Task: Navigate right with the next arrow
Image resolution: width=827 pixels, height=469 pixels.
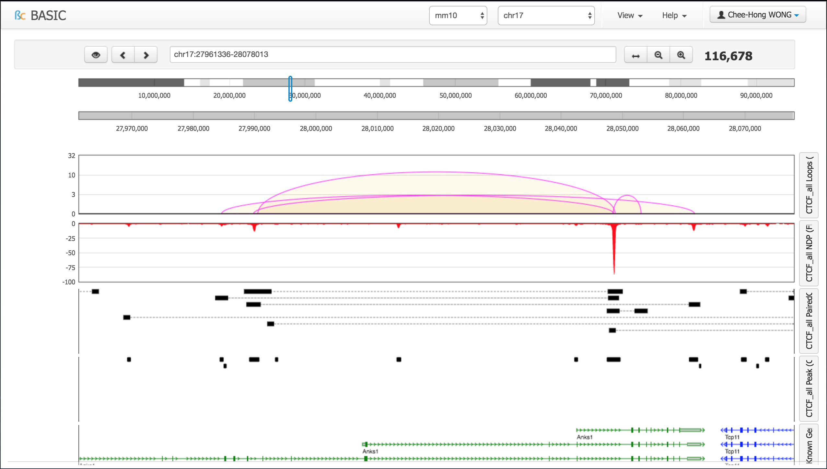Action: pyautogui.click(x=146, y=55)
